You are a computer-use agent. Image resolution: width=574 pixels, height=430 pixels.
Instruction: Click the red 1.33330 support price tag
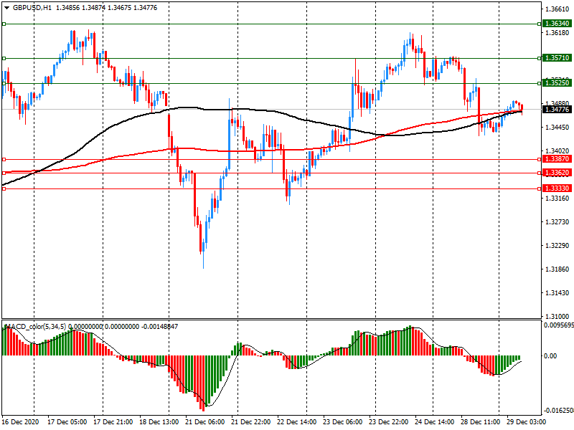coord(557,188)
